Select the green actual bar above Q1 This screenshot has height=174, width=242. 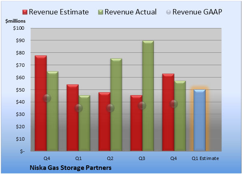[84, 123]
